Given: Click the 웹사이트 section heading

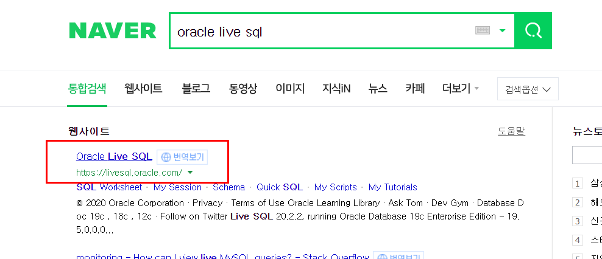Looking at the screenshot, I should pyautogui.click(x=89, y=131).
